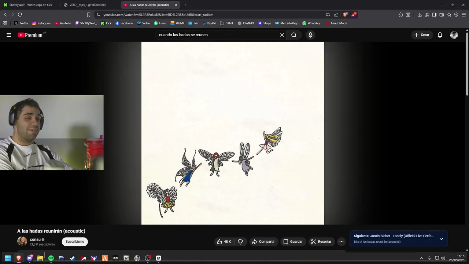Image resolution: width=469 pixels, height=264 pixels.
Task: Open YouTube notifications bell
Action: pyautogui.click(x=440, y=35)
